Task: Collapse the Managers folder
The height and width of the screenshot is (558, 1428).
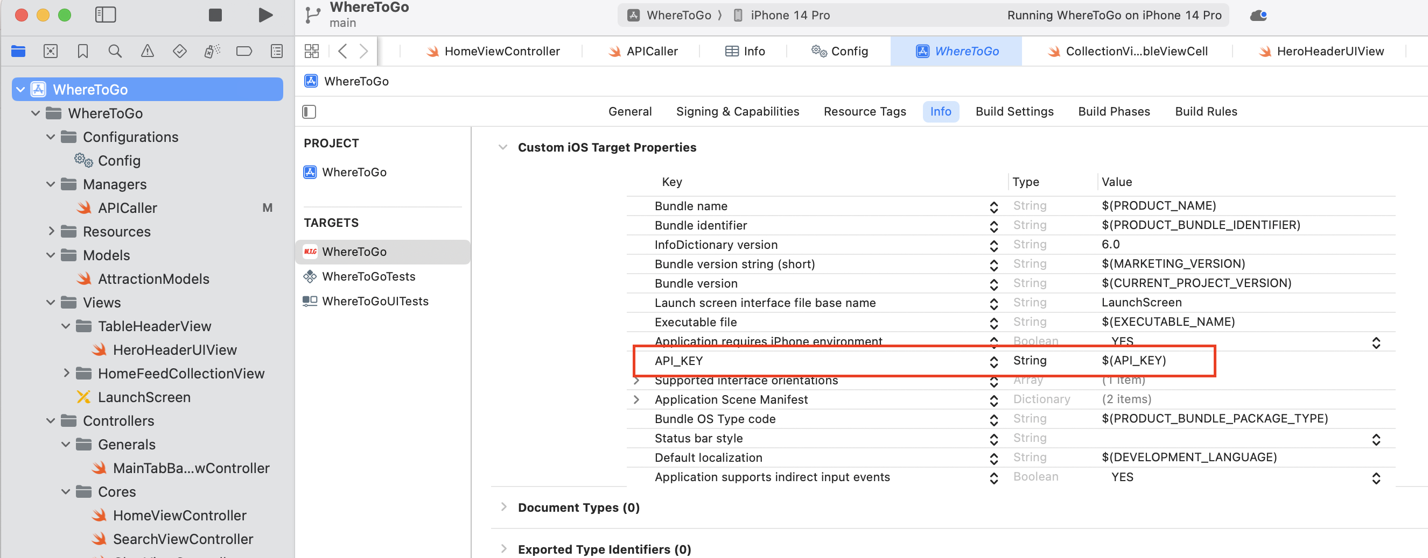Action: coord(51,184)
